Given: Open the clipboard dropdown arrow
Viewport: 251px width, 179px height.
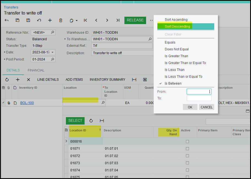Looking at the screenshot, I should point(77,21).
